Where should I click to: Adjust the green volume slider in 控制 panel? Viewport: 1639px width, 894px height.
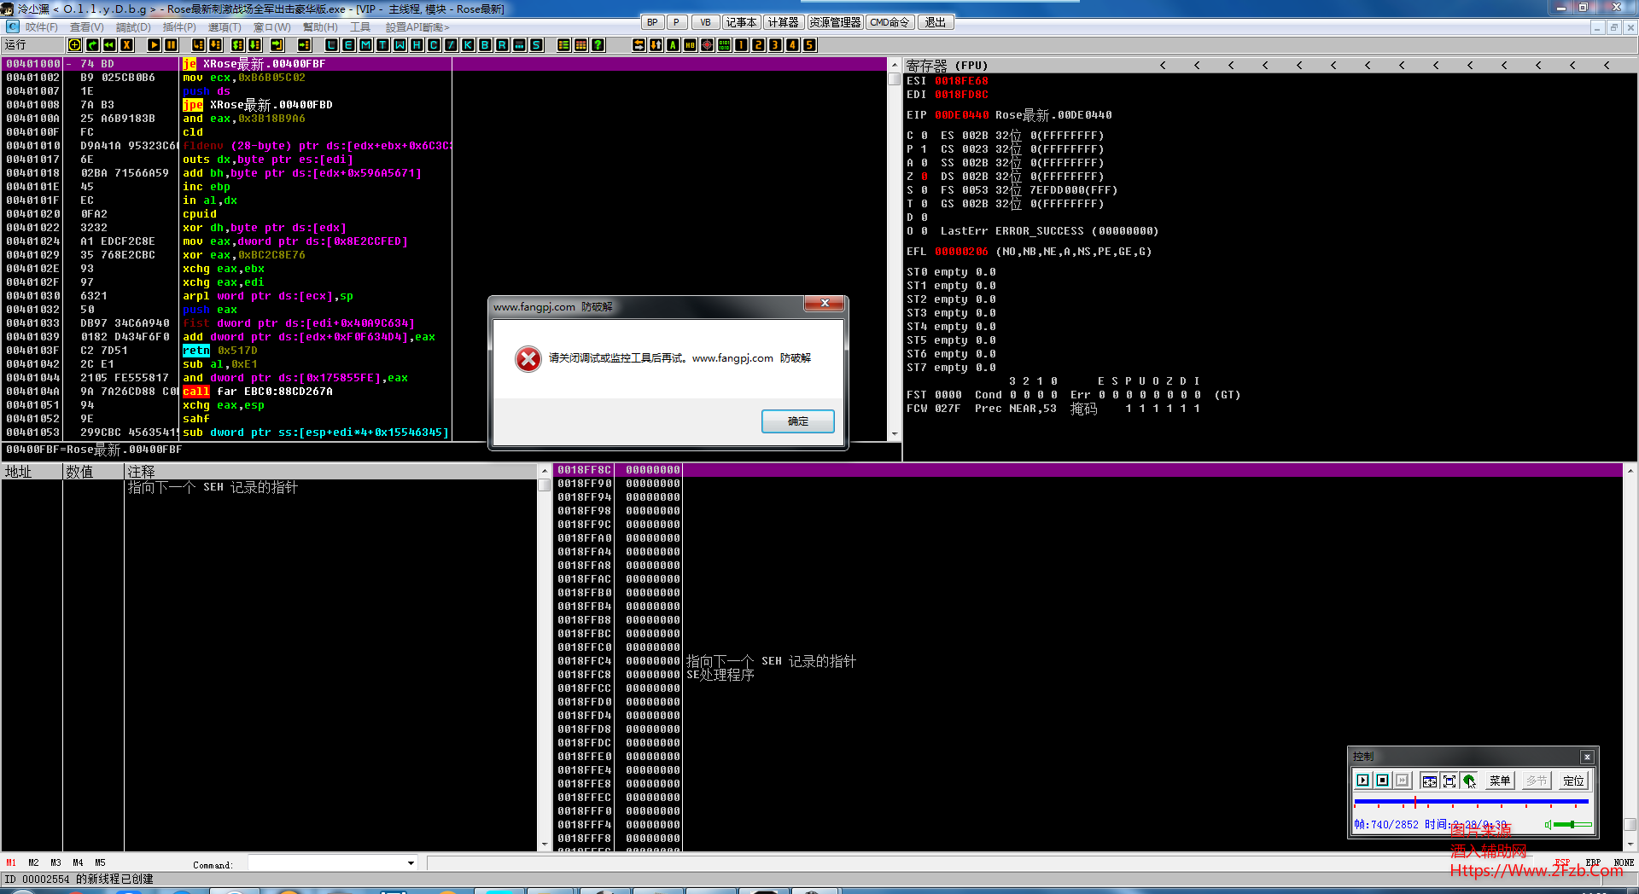pyautogui.click(x=1571, y=825)
